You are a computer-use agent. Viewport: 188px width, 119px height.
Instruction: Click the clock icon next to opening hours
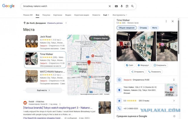click(x=119, y=80)
